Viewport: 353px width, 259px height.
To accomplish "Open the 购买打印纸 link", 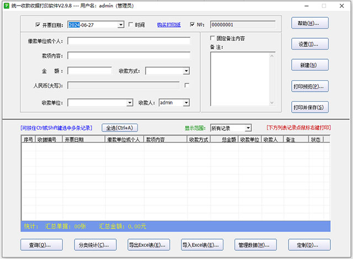I will 169,25.
